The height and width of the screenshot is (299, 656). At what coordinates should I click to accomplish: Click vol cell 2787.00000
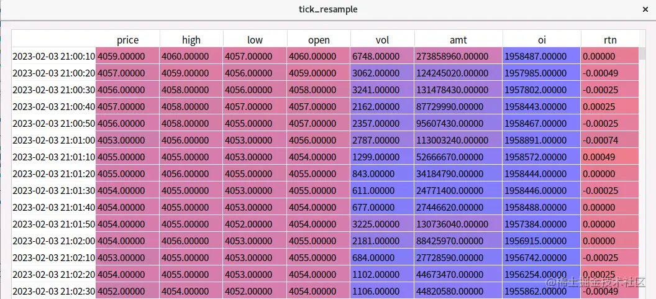pos(383,140)
